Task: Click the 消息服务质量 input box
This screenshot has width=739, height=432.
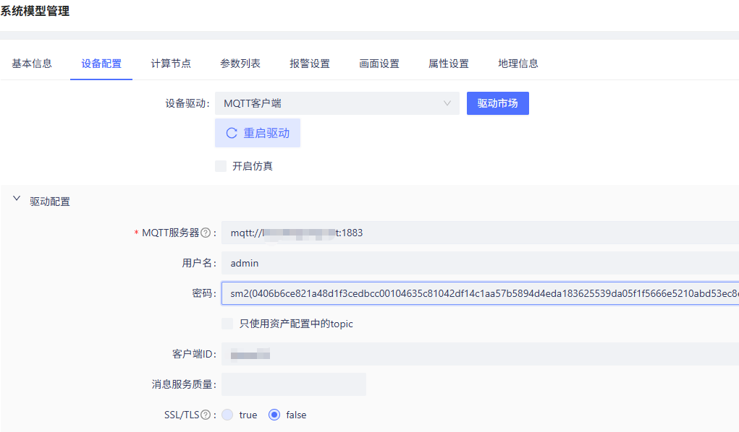Action: tap(294, 384)
